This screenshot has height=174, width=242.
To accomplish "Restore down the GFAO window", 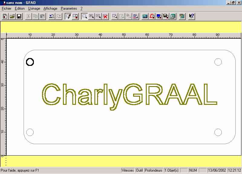I will (233, 3).
